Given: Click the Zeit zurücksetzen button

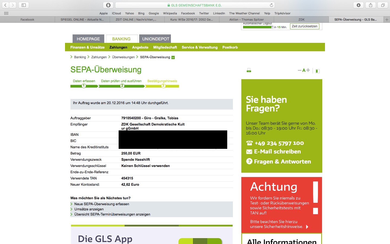Looking at the screenshot, I should click(x=304, y=26).
